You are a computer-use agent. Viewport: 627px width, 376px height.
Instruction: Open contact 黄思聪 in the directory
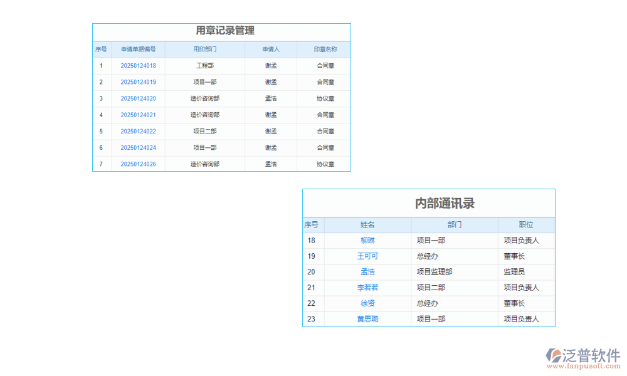367,318
